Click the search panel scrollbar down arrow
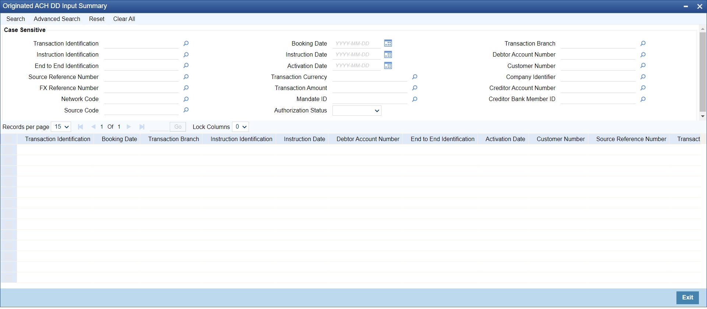Screen dimensions: 707x309 pos(703,116)
